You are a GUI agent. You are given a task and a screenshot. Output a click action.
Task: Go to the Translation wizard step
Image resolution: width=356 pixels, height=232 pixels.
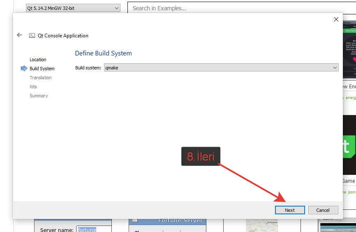[x=41, y=78]
